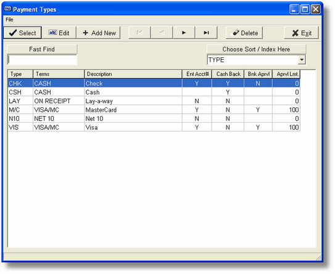Click the Cash Back column header
The width and height of the screenshot is (335, 274).
tap(228, 74)
